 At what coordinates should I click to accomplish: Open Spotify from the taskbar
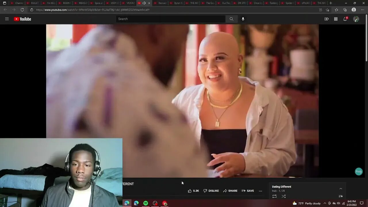coord(146,203)
